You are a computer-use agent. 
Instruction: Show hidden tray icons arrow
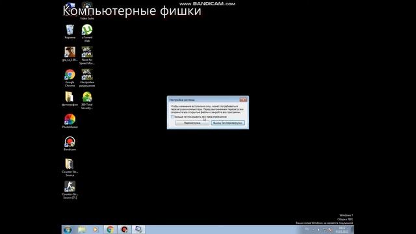pos(313,229)
